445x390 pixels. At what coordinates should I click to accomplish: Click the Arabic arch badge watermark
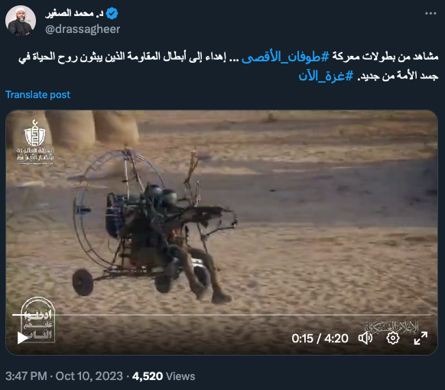click(37, 320)
